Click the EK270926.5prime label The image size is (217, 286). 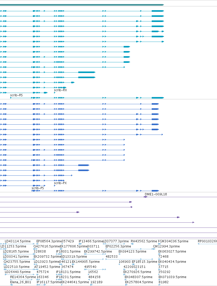coord(137,272)
